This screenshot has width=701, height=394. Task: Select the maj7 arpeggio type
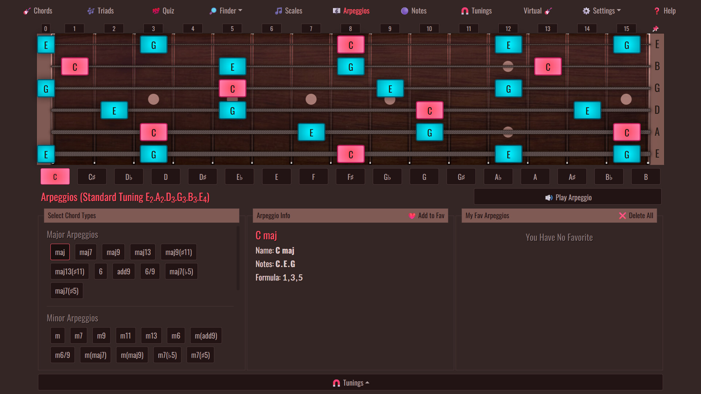tap(85, 252)
